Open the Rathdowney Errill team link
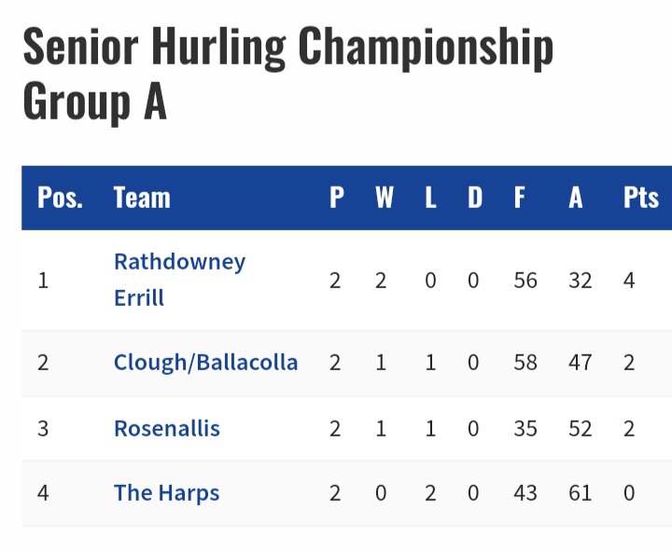Screen dimensions: 672x552 (179, 280)
